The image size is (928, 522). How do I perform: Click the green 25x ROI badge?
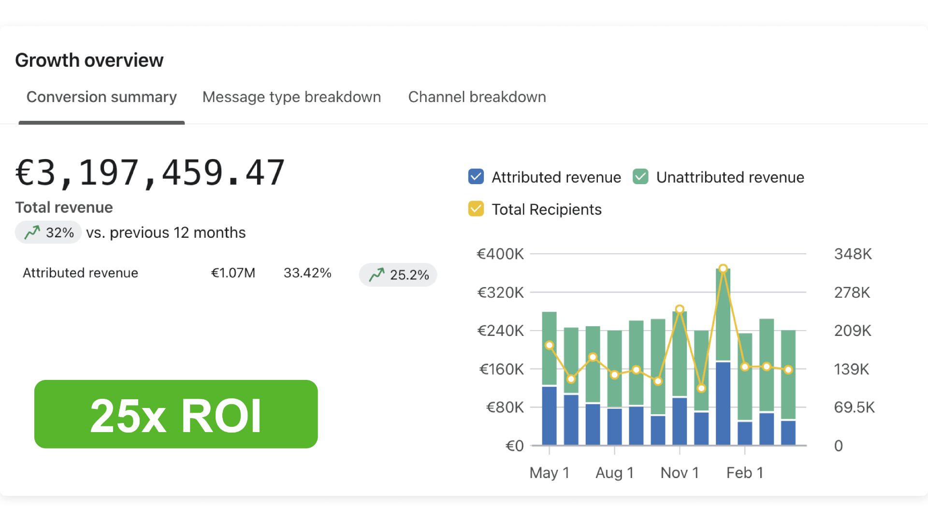click(176, 414)
